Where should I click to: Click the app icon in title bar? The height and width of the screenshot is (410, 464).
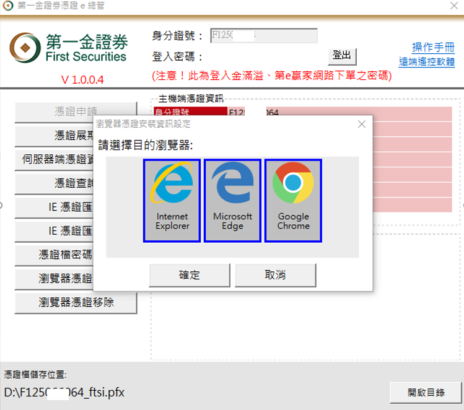[x=8, y=6]
